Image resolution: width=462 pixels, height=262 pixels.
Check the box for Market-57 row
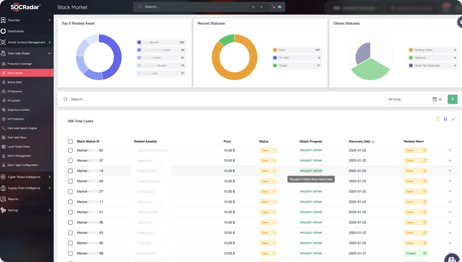point(70,161)
